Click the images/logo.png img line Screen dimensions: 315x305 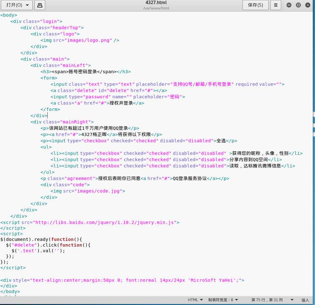tap(80, 40)
